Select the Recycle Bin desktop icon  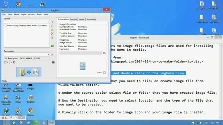click(6, 4)
